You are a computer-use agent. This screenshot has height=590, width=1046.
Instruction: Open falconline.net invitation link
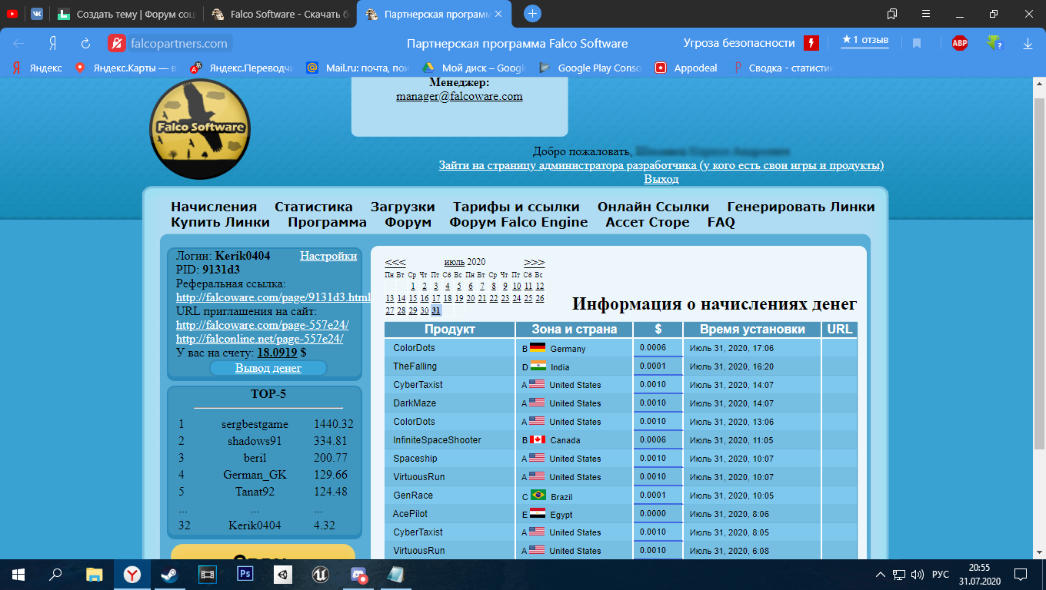(x=260, y=339)
